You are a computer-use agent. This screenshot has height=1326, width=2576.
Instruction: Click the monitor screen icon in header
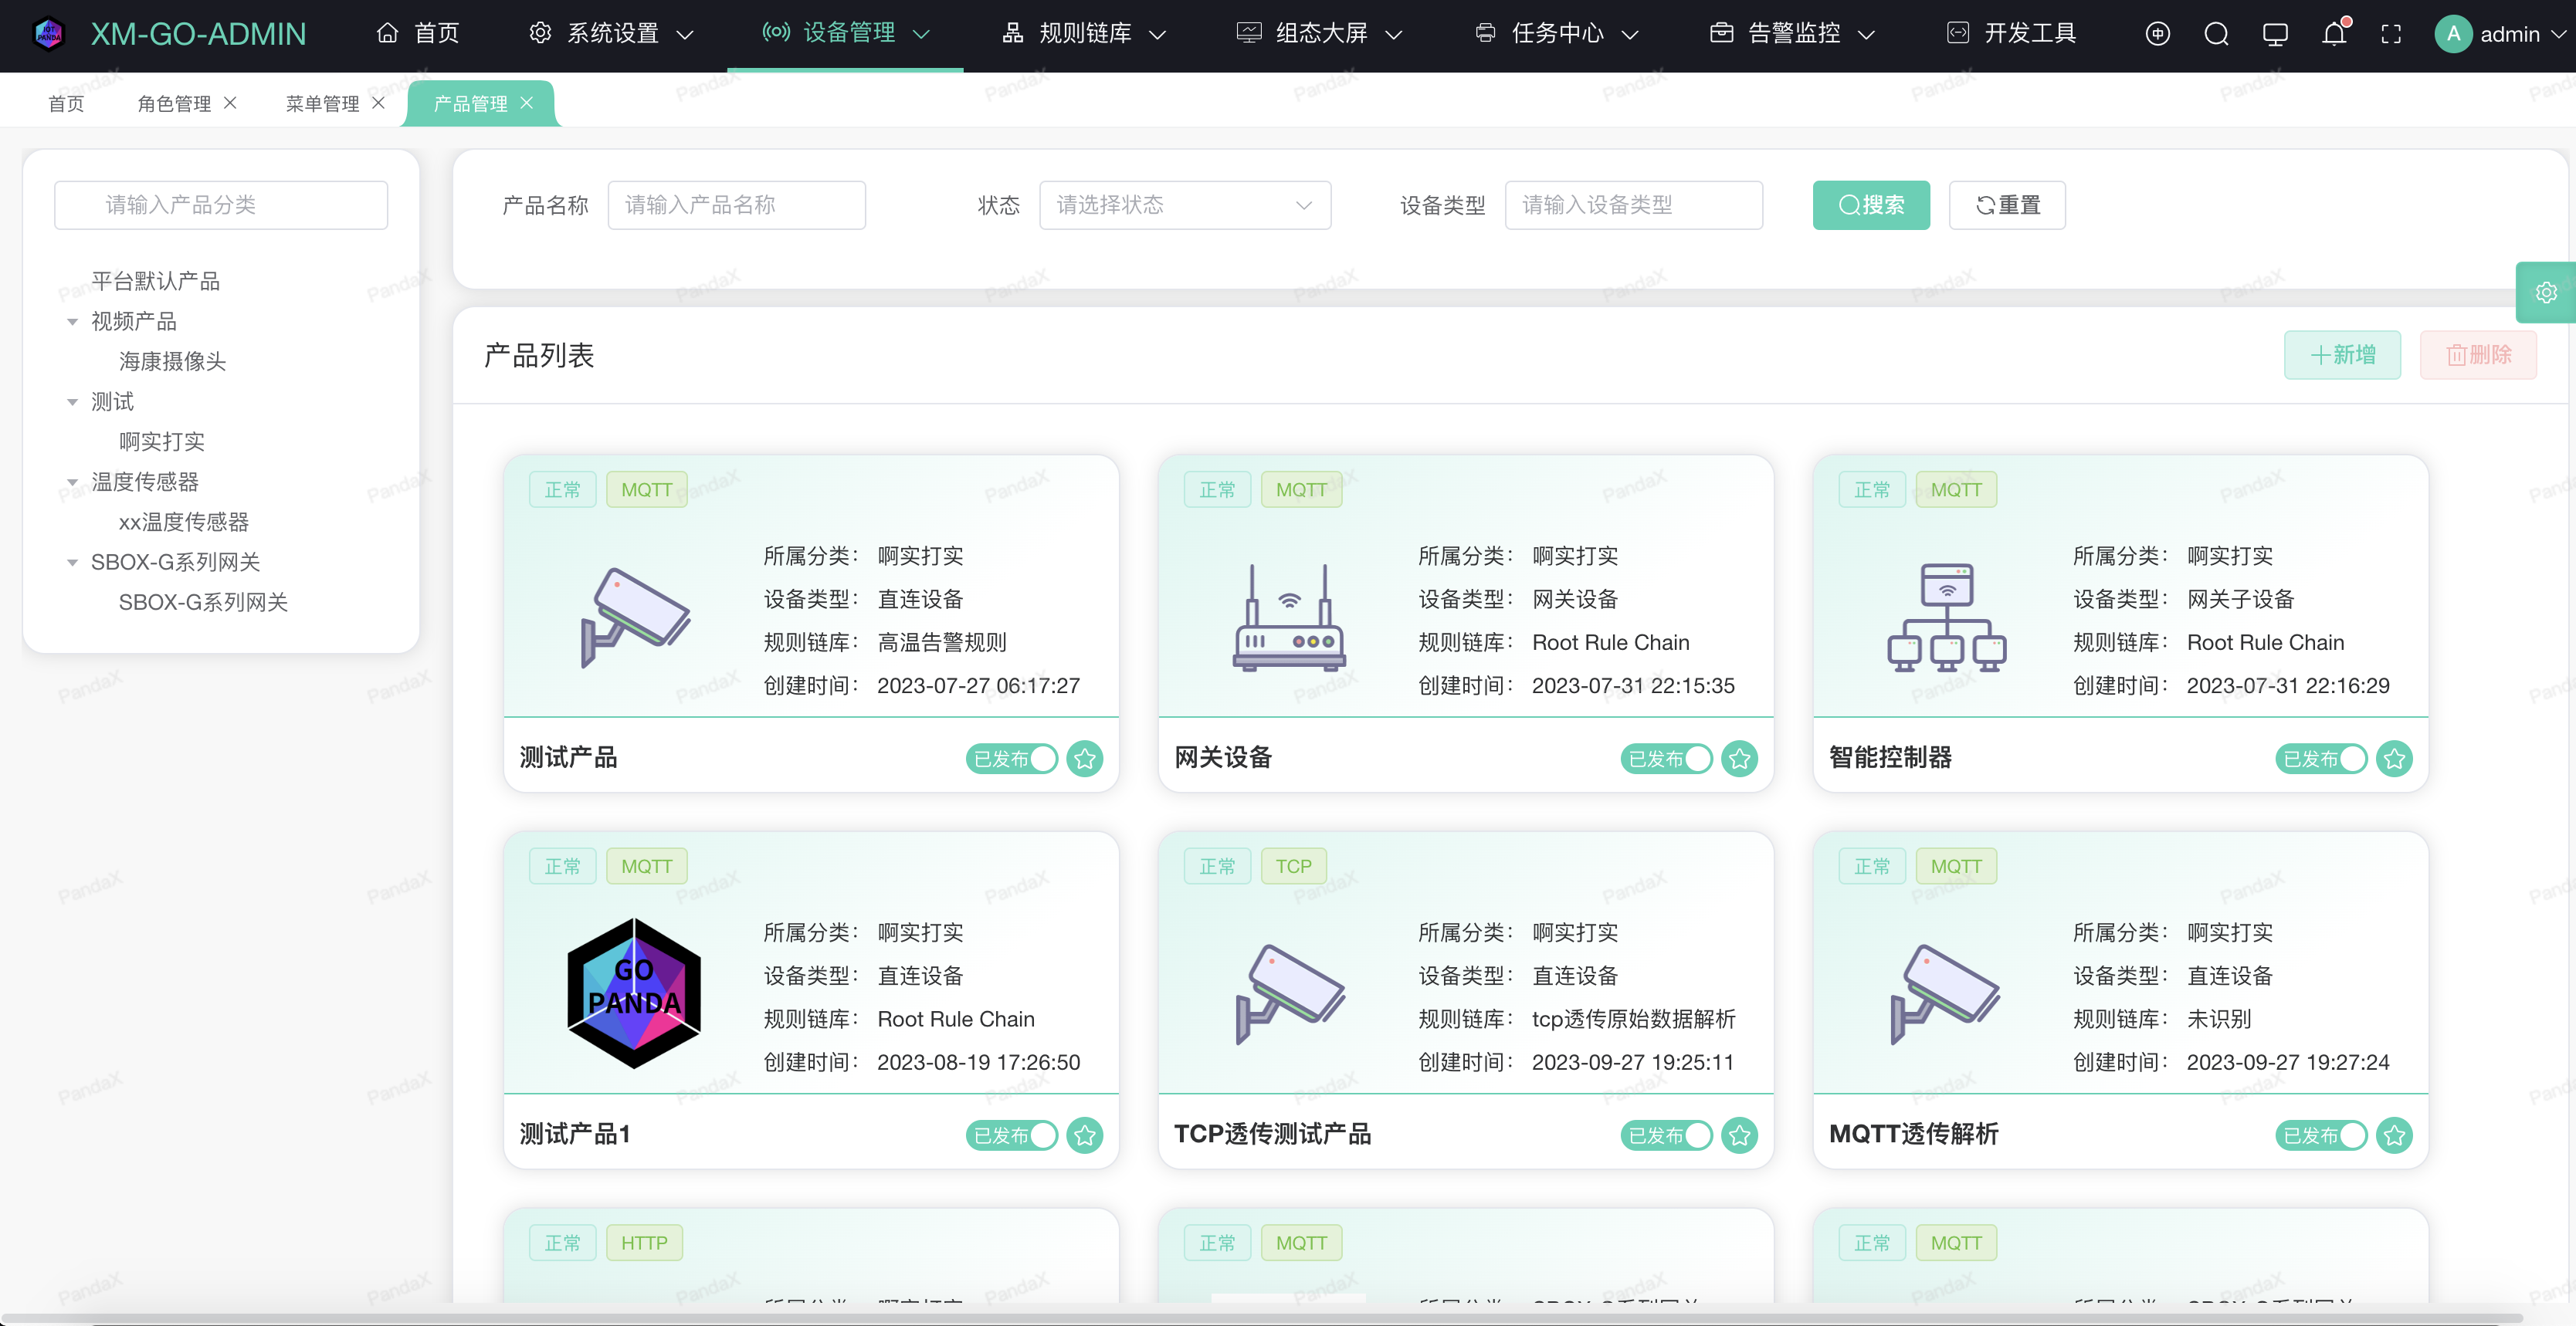pyautogui.click(x=2275, y=34)
